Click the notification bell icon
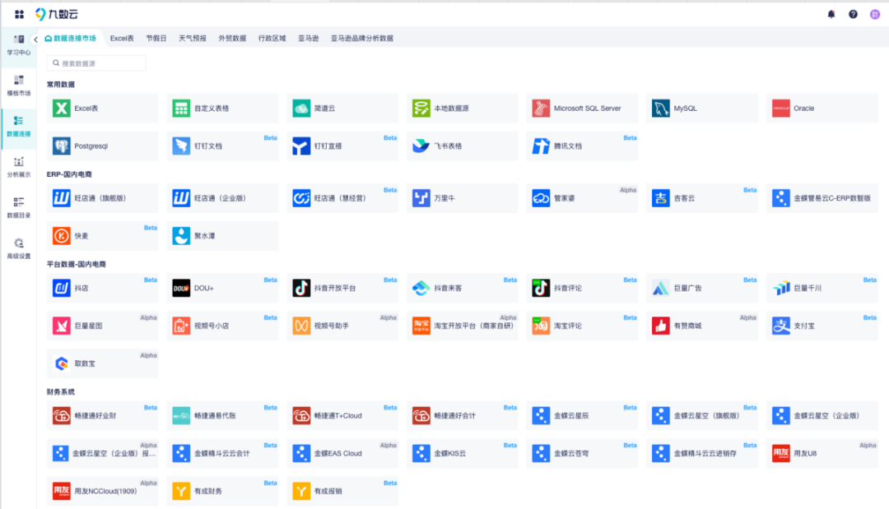The width and height of the screenshot is (889, 509). click(x=831, y=14)
